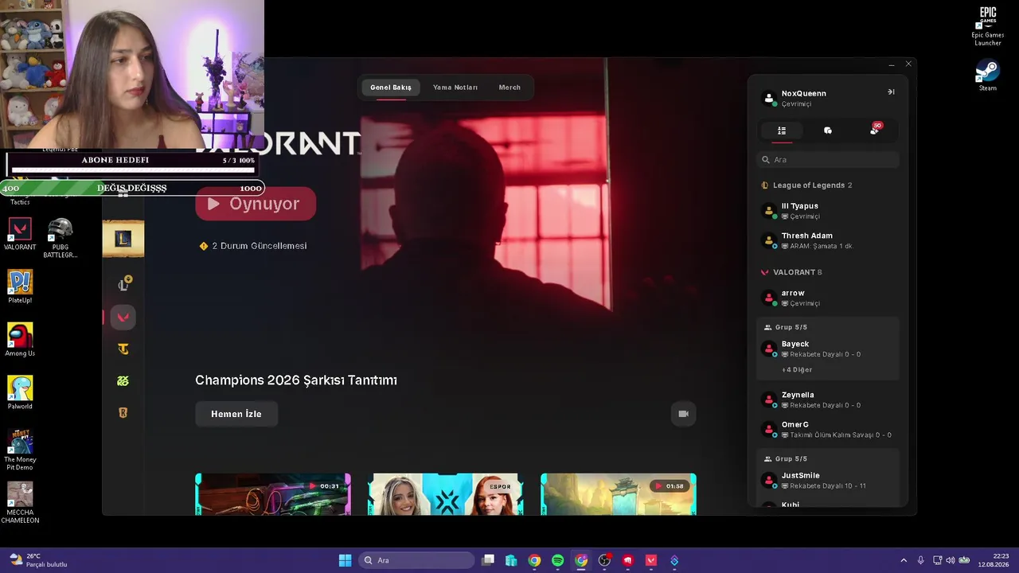Open The Money Pit Demo shortcut
Screen dimensions: 1019x573
point(20,450)
